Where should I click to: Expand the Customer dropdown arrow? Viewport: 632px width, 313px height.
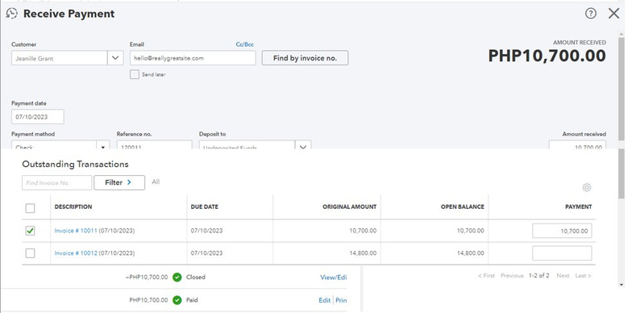click(115, 58)
